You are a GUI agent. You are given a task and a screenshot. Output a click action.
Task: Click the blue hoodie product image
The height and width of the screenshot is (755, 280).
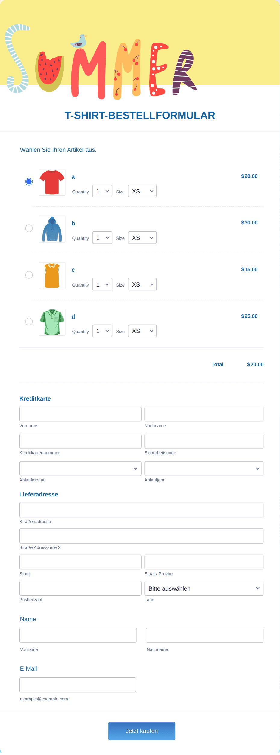click(52, 229)
